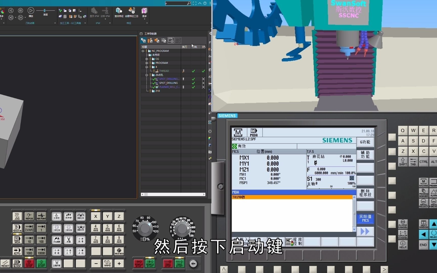Select the Z axis key

click(119, 216)
